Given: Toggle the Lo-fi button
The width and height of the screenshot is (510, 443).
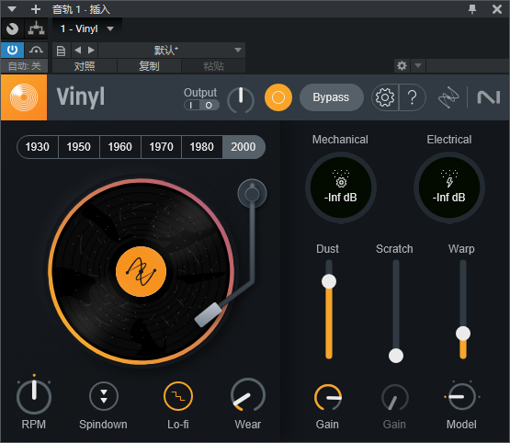Looking at the screenshot, I should (x=178, y=396).
